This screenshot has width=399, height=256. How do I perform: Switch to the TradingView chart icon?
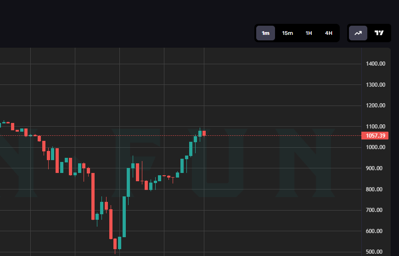pos(379,33)
